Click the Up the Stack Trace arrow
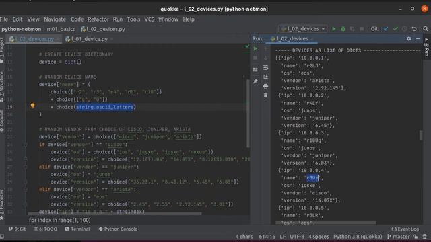The width and height of the screenshot is (431, 242). tap(265, 49)
